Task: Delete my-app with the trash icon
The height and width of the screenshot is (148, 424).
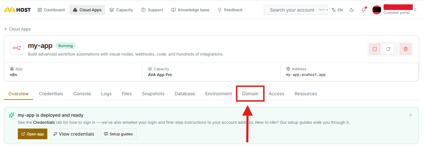Action: (406, 49)
